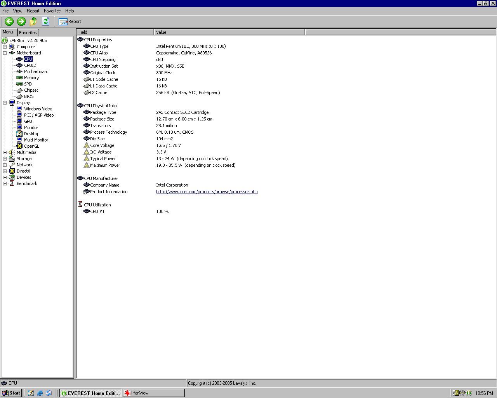Switch to IrfanView taskbar button
This screenshot has width=497, height=398.
[153, 393]
